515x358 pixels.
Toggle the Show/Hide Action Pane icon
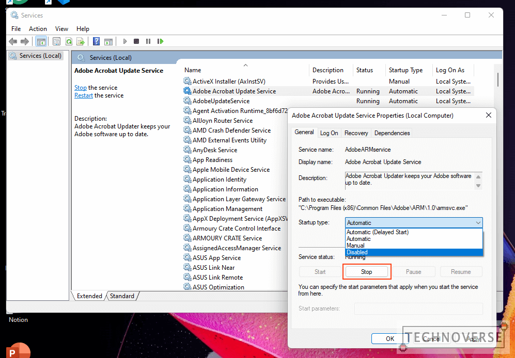108,41
